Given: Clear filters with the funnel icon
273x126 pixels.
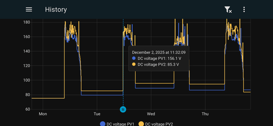Looking at the screenshot, I should 228,10.
